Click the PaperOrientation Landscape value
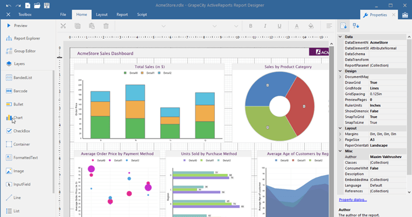The height and width of the screenshot is (217, 412). coord(388,146)
